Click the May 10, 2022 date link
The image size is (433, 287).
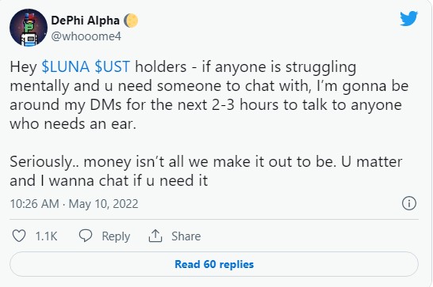click(103, 204)
